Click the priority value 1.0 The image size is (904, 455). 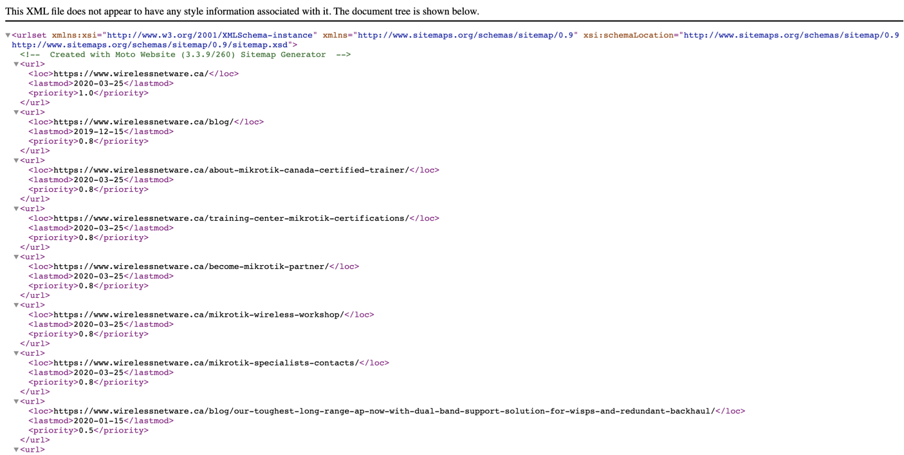[x=86, y=93]
